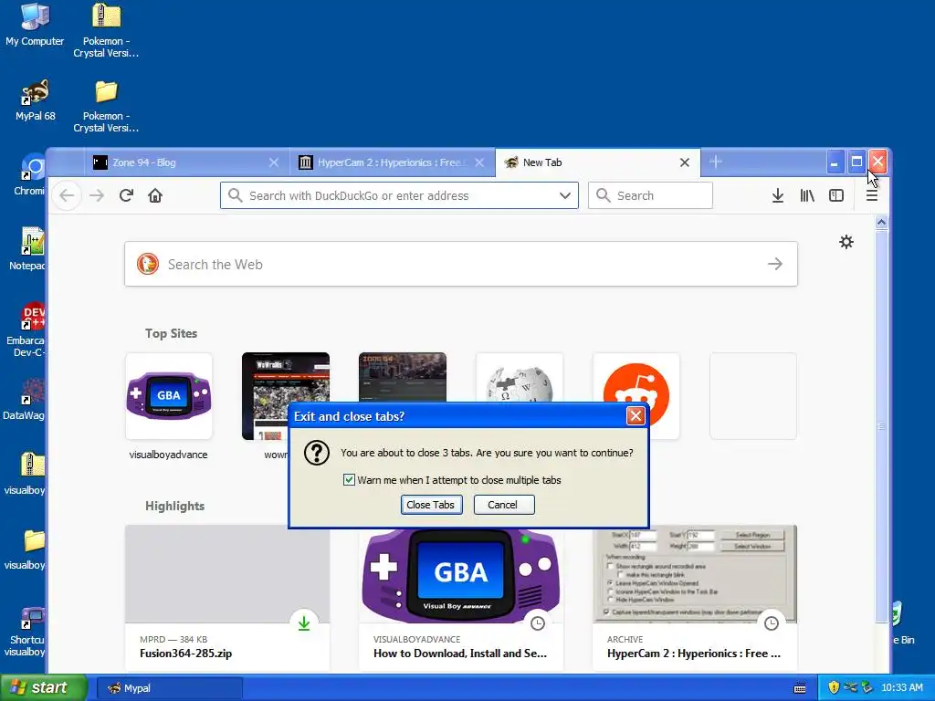Open the Reddit top site tile

(x=636, y=396)
